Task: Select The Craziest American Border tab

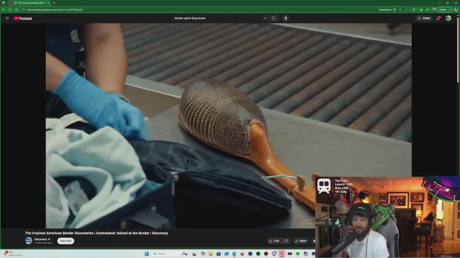Action: [x=30, y=3]
